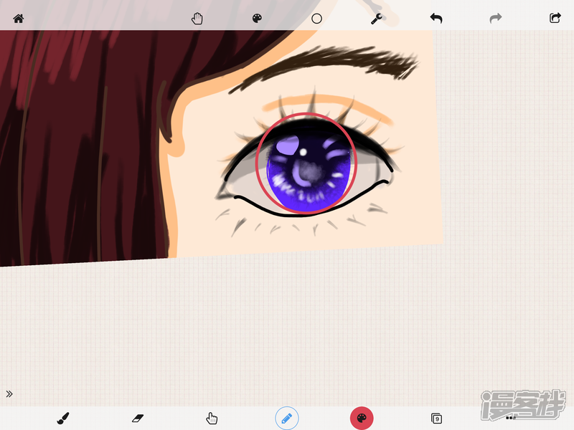
Task: Open the wrench settings tool
Action: [x=376, y=19]
